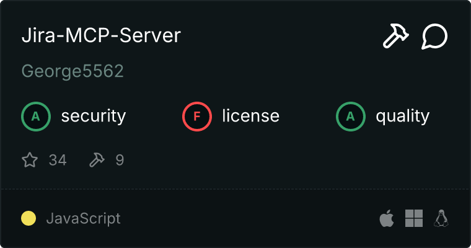Click the JavaScript language label
The height and width of the screenshot is (248, 471).
click(83, 218)
